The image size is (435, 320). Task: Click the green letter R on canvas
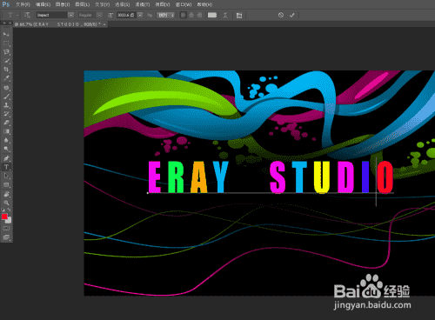(x=177, y=177)
